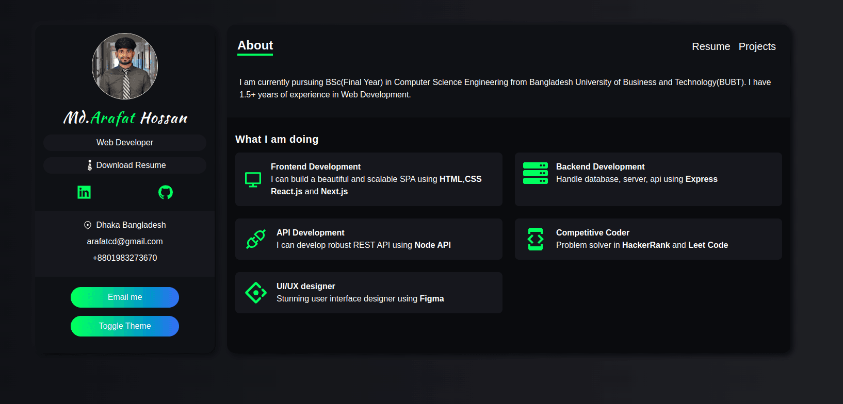Select the About heading tab

(x=255, y=45)
